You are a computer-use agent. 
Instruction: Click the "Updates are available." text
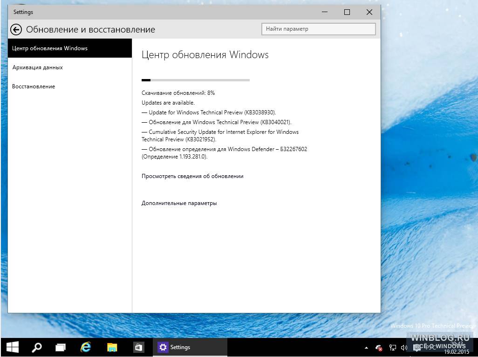tap(168, 103)
